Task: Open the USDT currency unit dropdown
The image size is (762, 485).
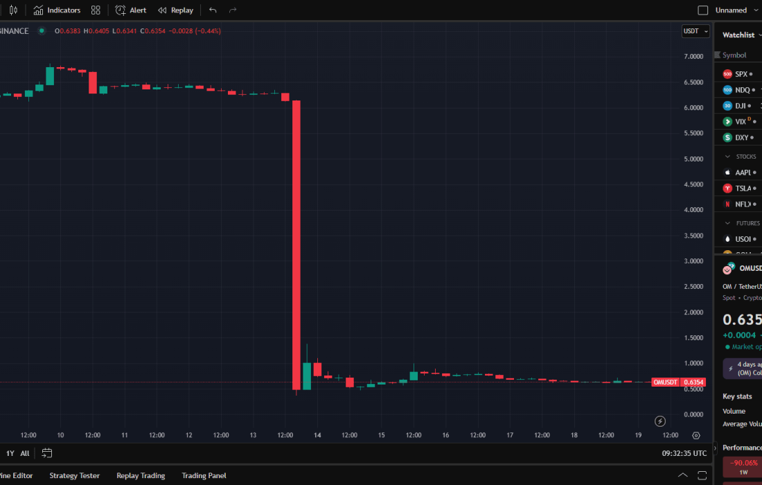Action: pos(695,31)
